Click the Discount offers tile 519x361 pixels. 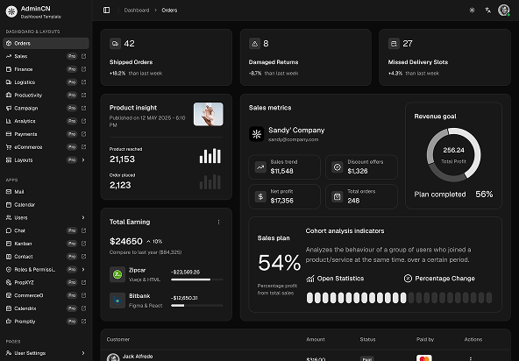361,166
